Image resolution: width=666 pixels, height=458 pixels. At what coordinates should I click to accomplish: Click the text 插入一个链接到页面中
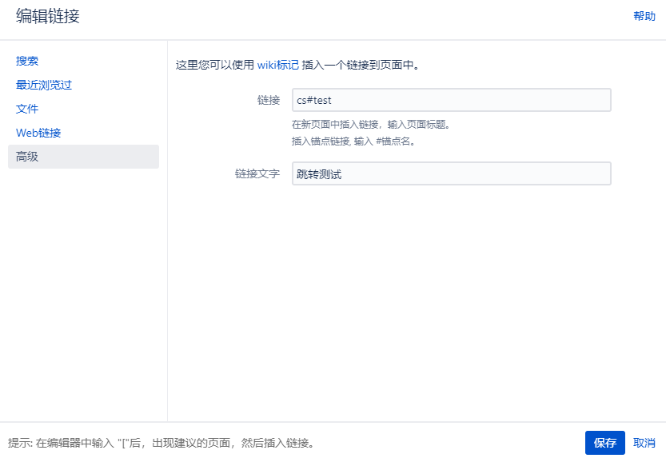click(361, 65)
